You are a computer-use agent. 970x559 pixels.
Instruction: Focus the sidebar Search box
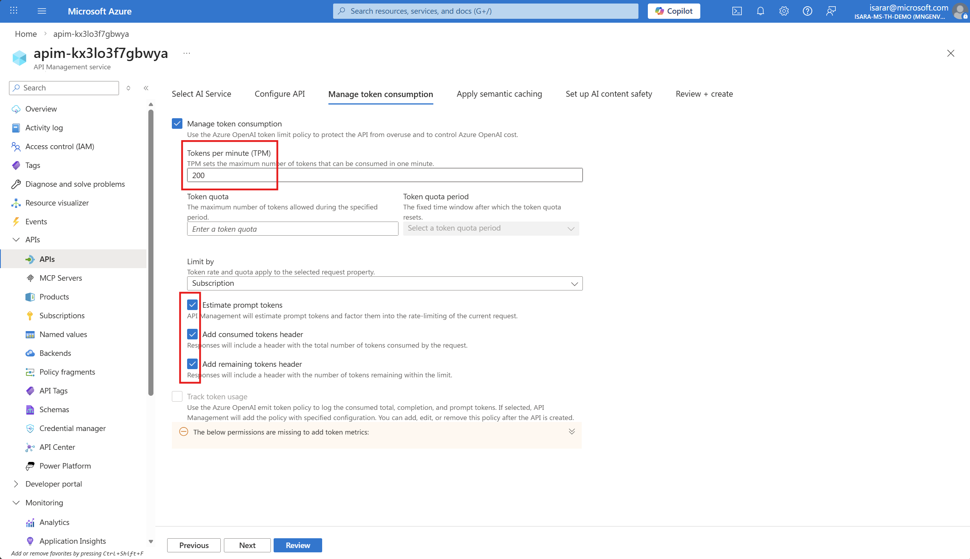pos(64,88)
